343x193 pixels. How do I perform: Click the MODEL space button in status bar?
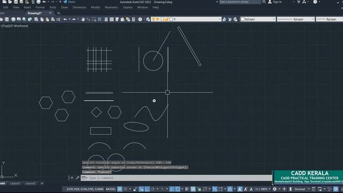click(x=111, y=189)
